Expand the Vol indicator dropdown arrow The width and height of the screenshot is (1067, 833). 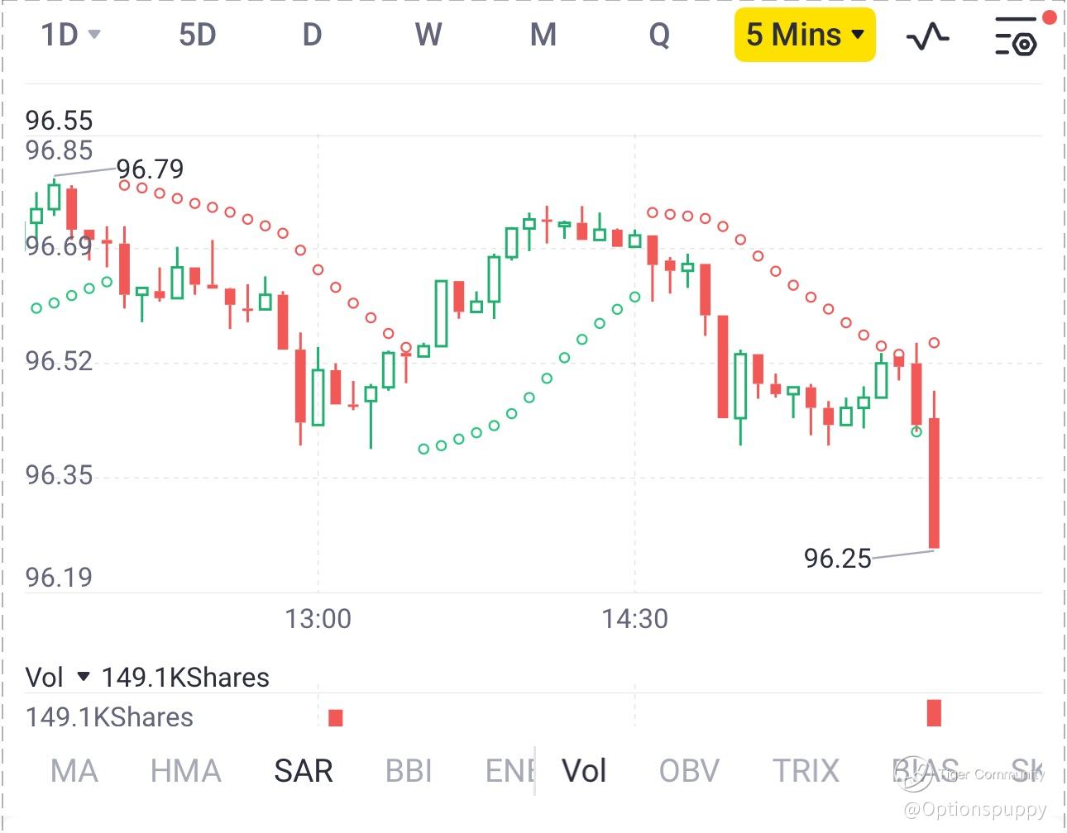click(x=83, y=677)
